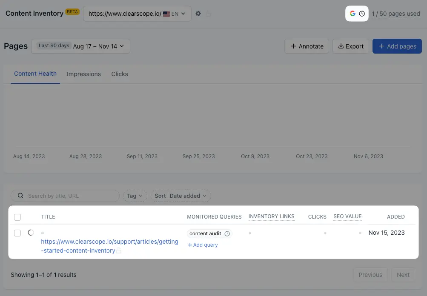Click Add query link
The width and height of the screenshot is (427, 296).
click(x=203, y=245)
